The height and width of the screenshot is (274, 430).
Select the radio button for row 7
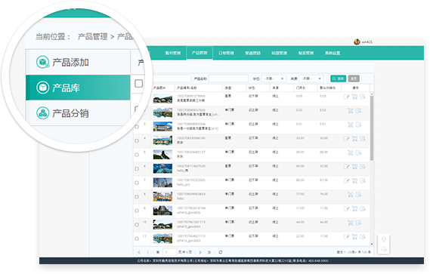coord(137,183)
